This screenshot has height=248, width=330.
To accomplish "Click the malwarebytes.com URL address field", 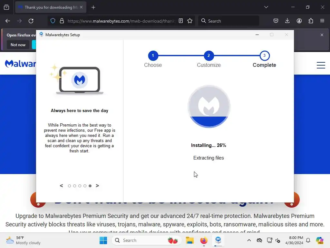I will 121,21.
